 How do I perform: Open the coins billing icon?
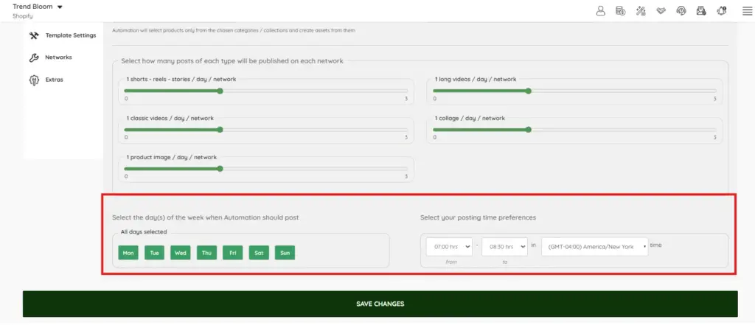[621, 11]
